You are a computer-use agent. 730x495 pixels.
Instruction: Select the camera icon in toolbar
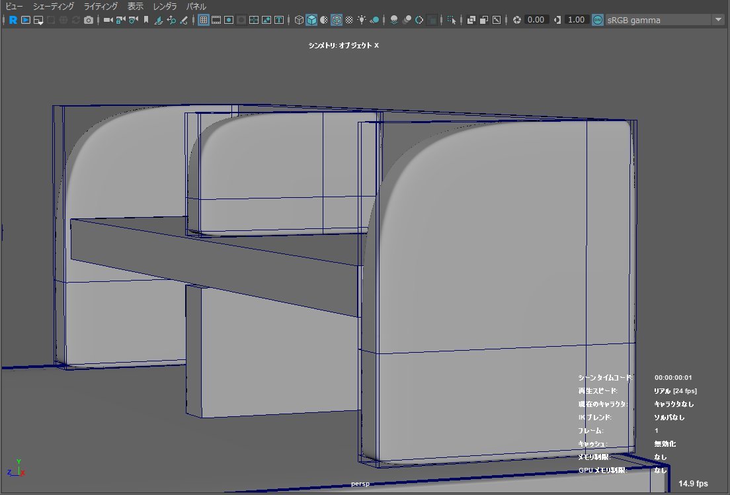pyautogui.click(x=108, y=20)
